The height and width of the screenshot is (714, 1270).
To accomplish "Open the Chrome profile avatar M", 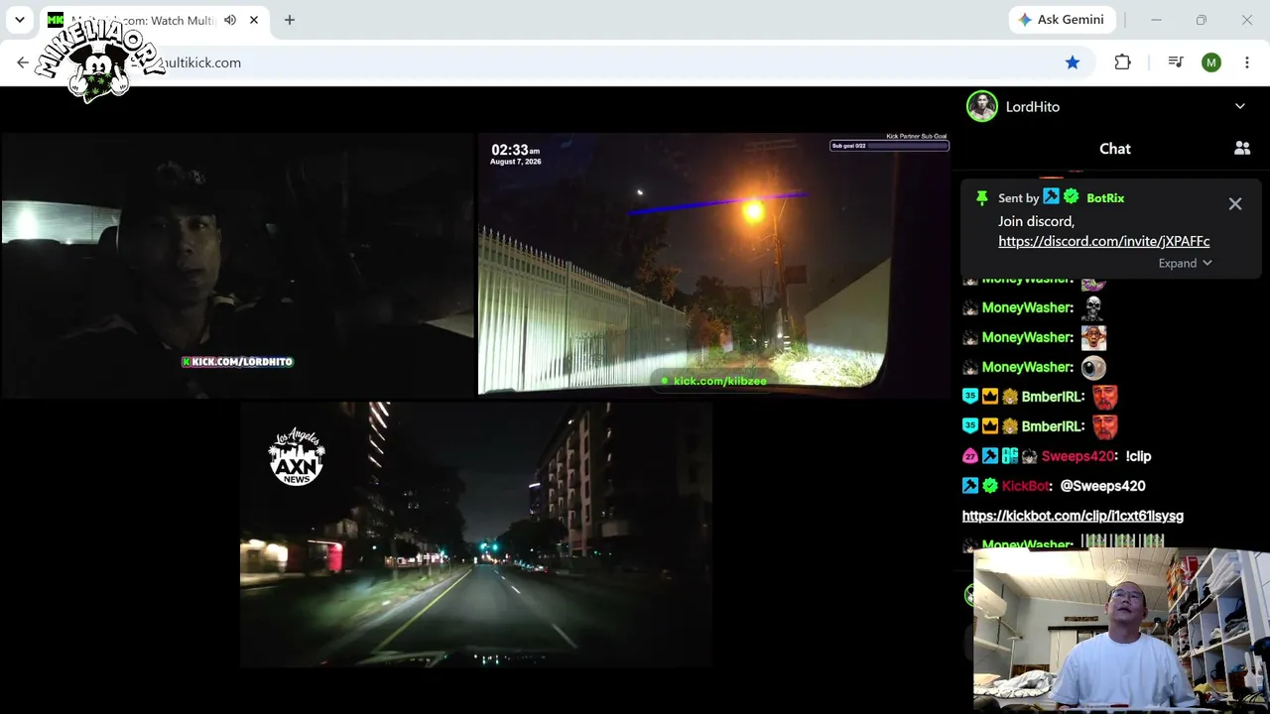I will point(1211,62).
